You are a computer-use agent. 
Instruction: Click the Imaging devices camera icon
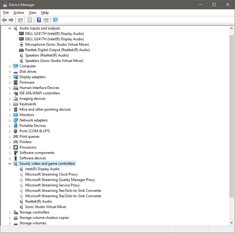(x=16, y=99)
